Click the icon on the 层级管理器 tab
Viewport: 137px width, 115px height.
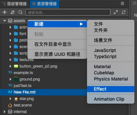click(4, 4)
